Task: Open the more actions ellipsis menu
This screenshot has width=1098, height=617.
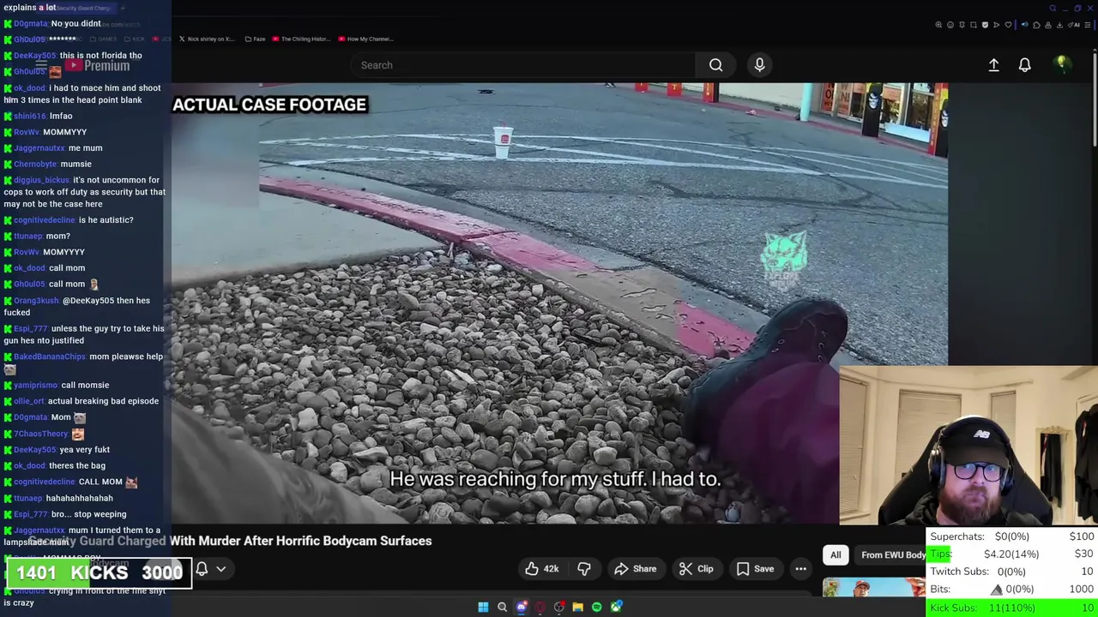Action: click(x=800, y=569)
